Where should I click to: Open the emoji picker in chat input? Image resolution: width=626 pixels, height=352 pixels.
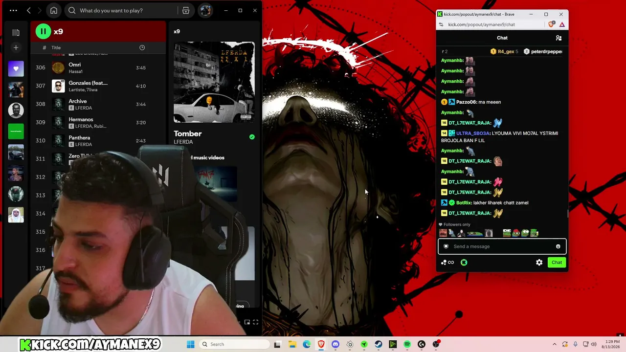[558, 246]
